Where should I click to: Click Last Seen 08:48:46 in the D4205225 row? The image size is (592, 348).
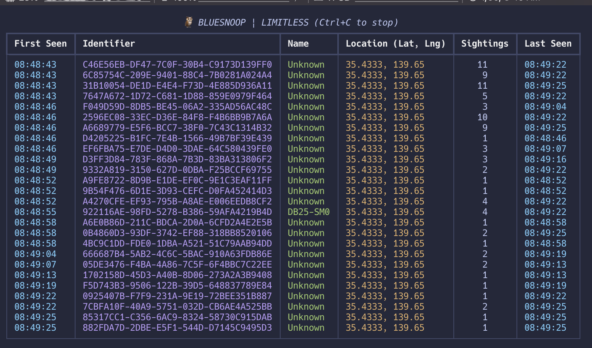(545, 138)
